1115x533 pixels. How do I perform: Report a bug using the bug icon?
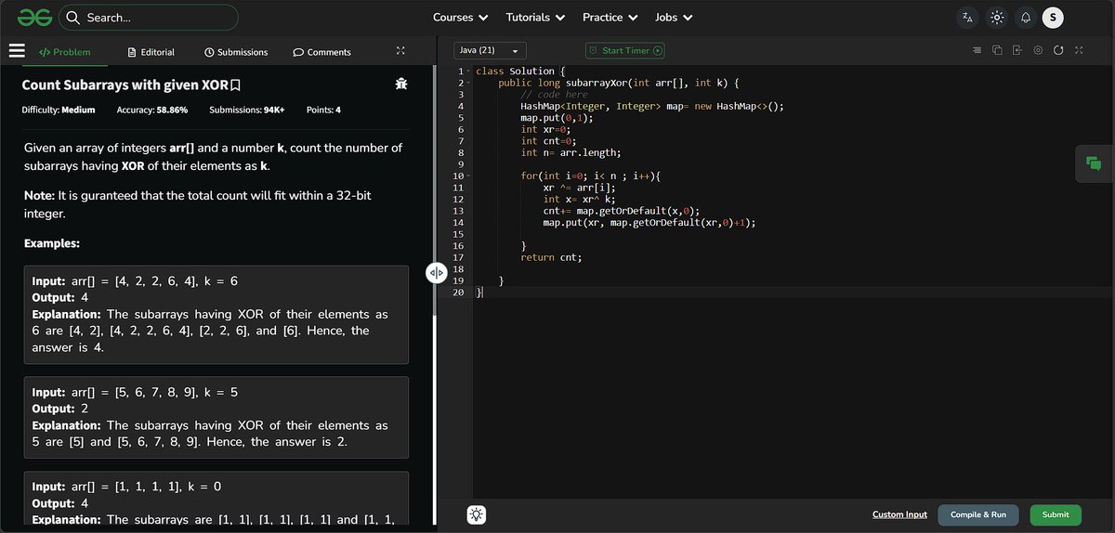(401, 84)
